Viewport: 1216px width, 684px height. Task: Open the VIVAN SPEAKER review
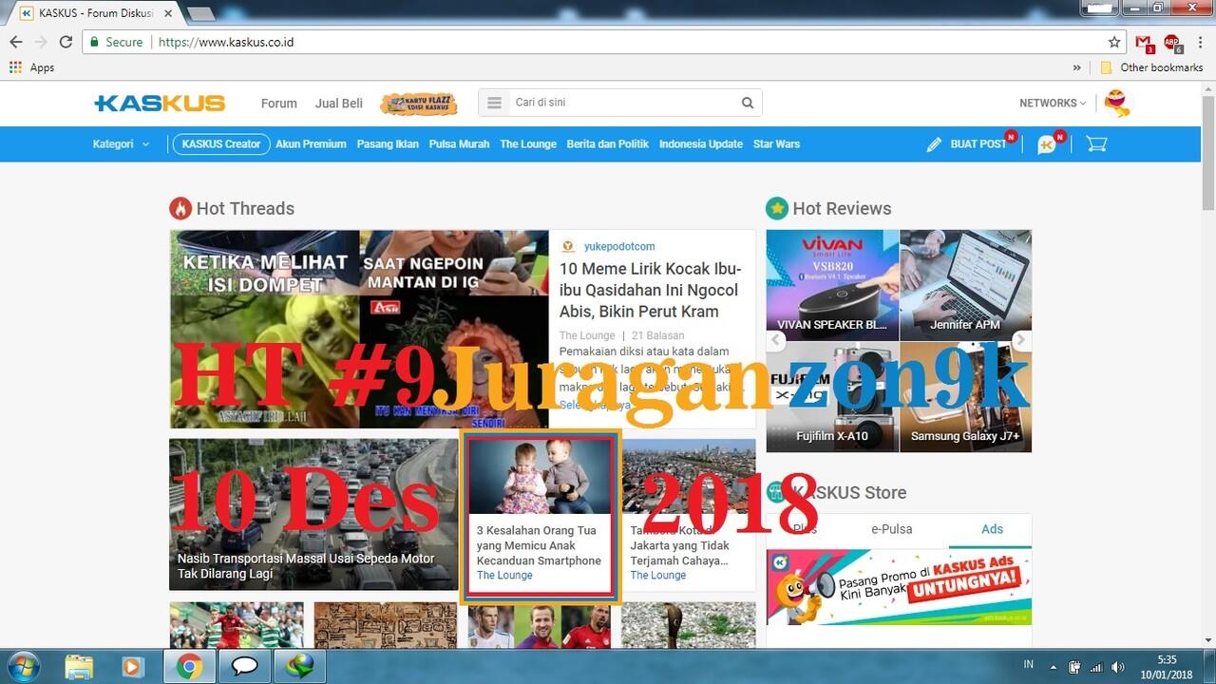point(832,285)
